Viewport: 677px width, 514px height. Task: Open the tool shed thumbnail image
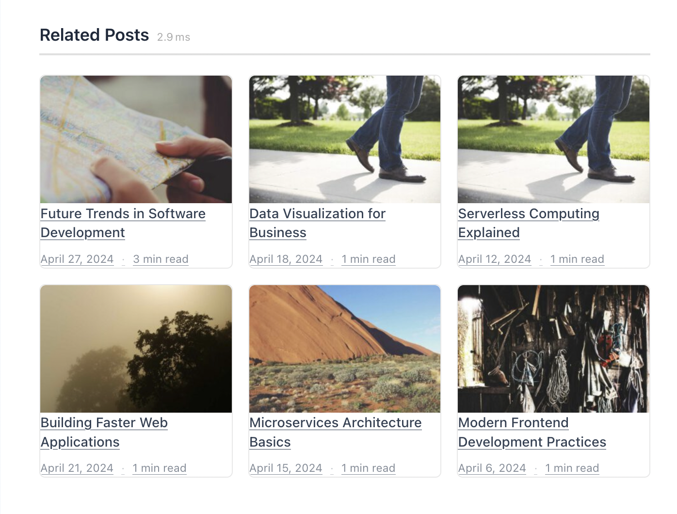(x=553, y=349)
